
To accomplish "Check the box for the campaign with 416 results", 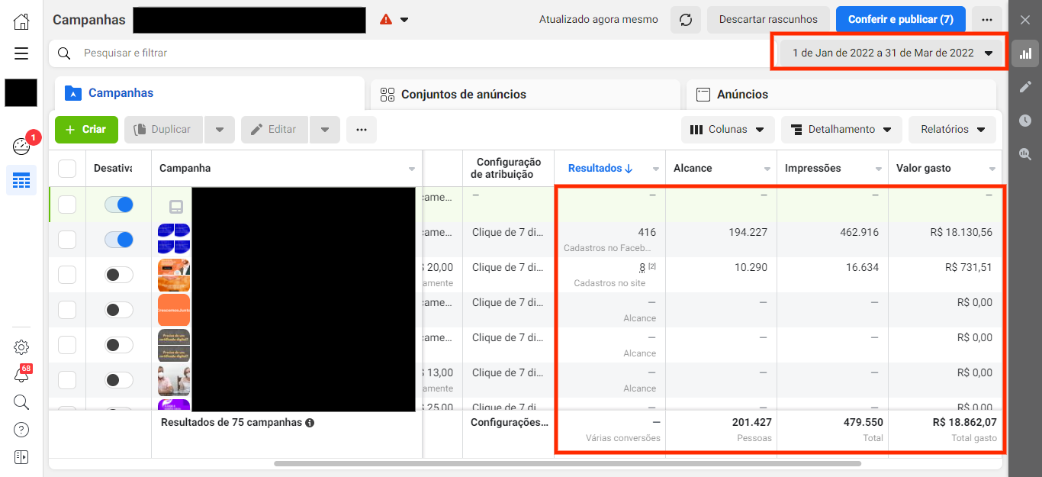I will point(67,240).
